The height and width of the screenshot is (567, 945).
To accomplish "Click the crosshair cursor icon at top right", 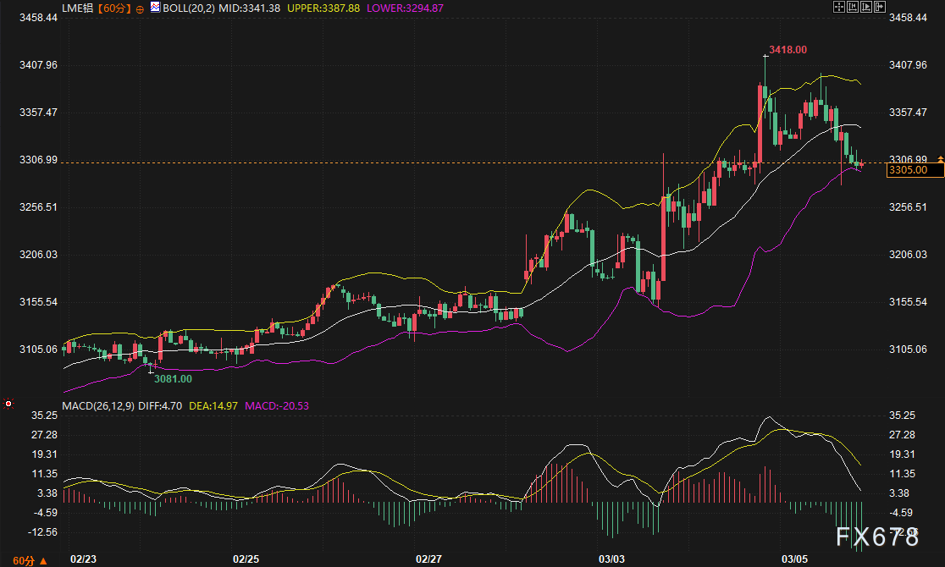I will coord(839,7).
